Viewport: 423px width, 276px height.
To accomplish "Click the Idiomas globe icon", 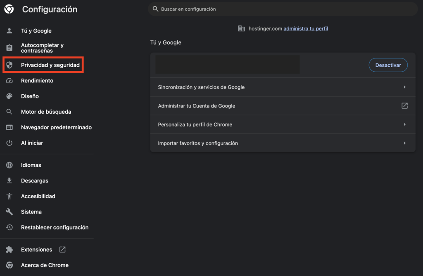I will pos(10,165).
